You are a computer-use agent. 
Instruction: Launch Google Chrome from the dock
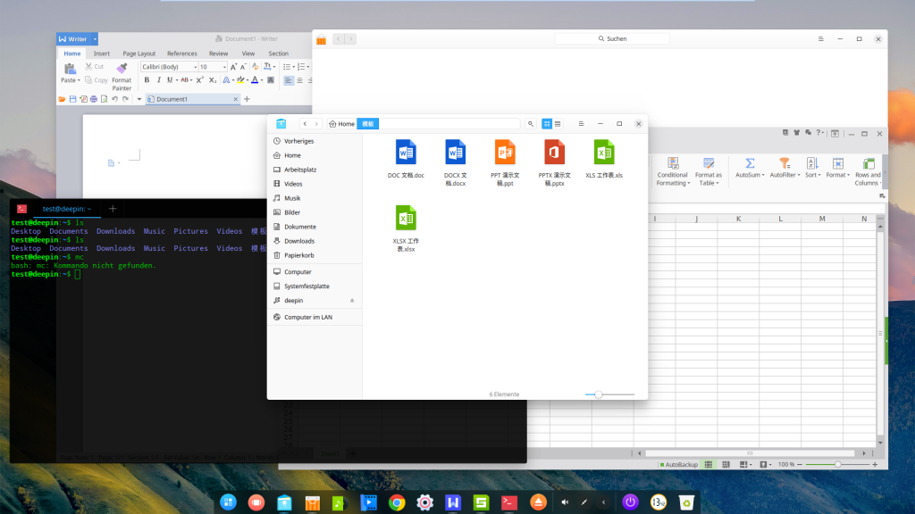coord(397,502)
